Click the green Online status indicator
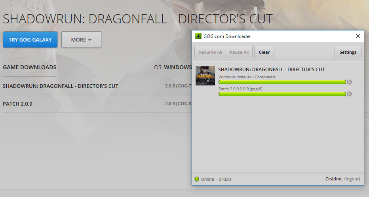The width and height of the screenshot is (369, 197). point(197,179)
